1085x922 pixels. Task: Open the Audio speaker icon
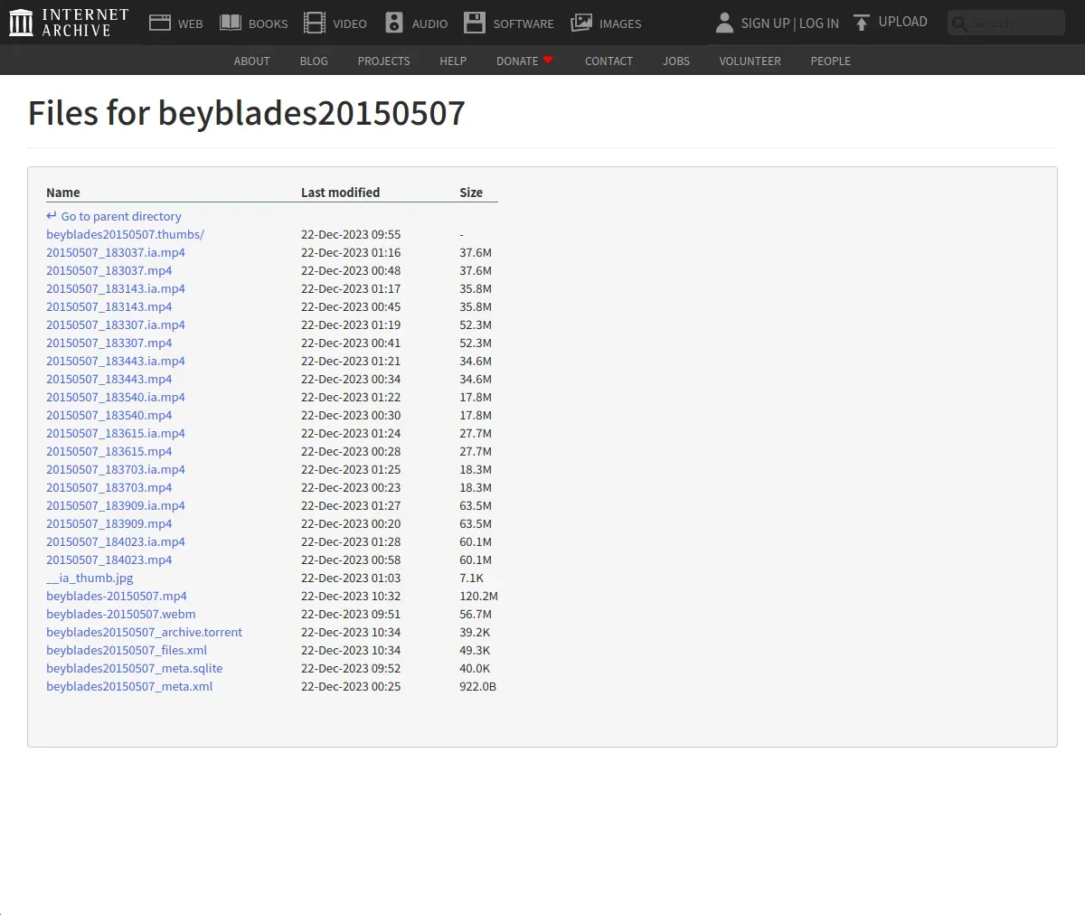pos(394,23)
